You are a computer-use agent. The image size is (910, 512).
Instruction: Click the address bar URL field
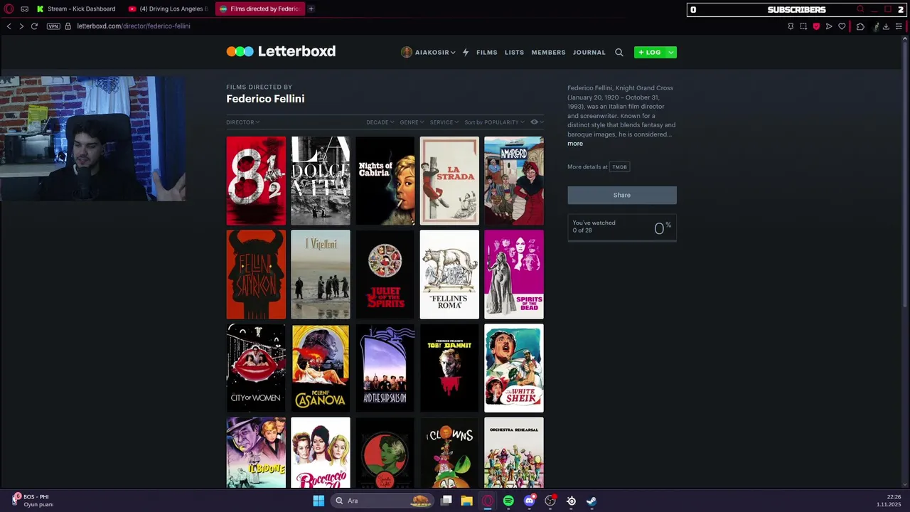pos(134,26)
